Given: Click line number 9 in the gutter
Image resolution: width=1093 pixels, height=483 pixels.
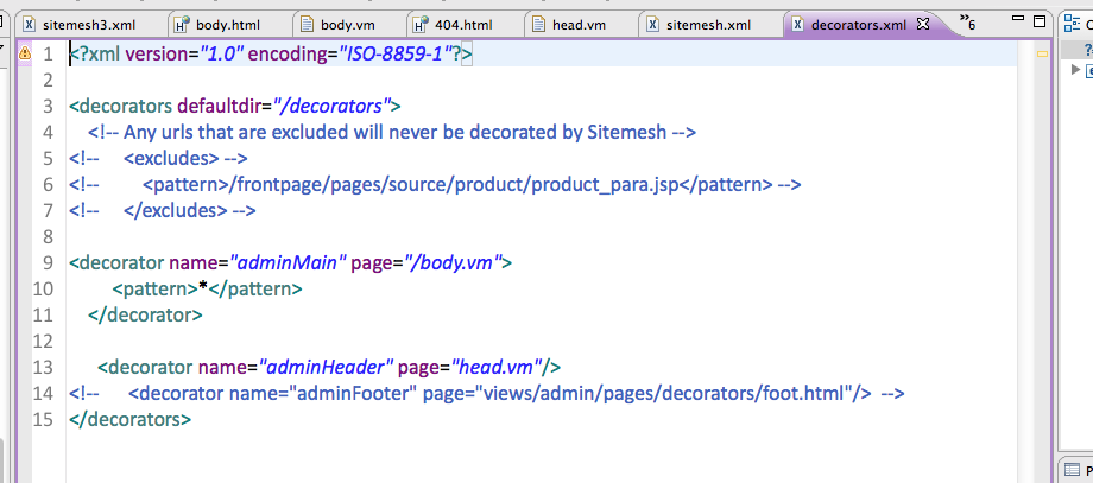Looking at the screenshot, I should pos(48,262).
